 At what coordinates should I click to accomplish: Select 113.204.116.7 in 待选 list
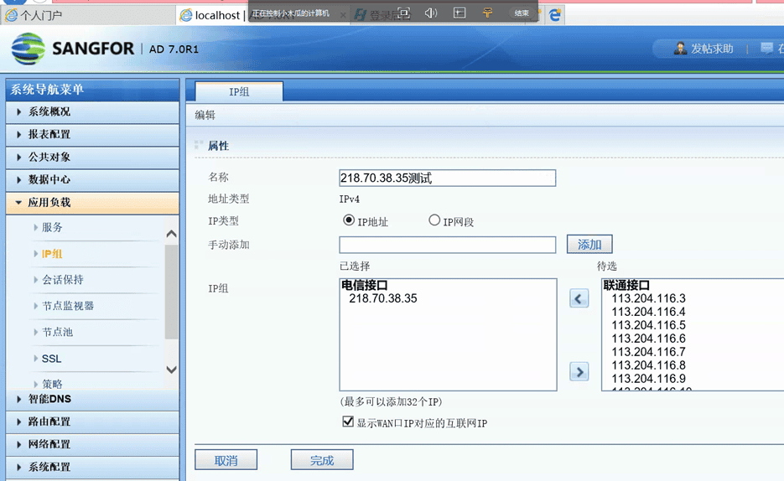pos(648,352)
